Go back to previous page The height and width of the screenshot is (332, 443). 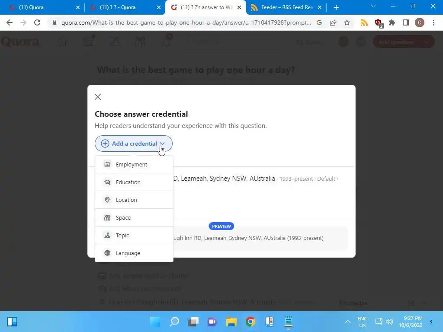(x=10, y=22)
